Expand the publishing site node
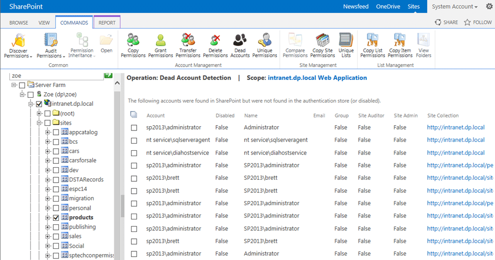This screenshot has width=495, height=260. 47,227
